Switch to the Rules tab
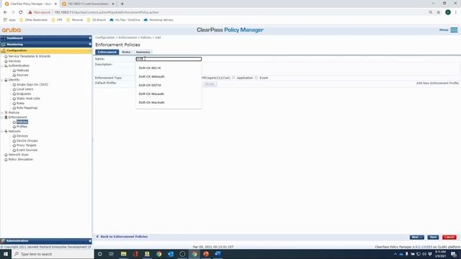 (126, 52)
